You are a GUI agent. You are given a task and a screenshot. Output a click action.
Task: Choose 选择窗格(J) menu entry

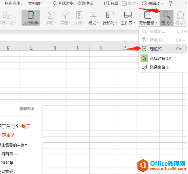point(159,67)
